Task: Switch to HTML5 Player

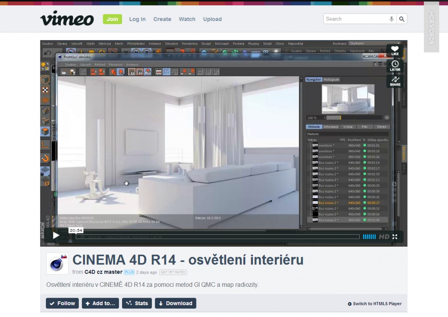Action: [374, 303]
